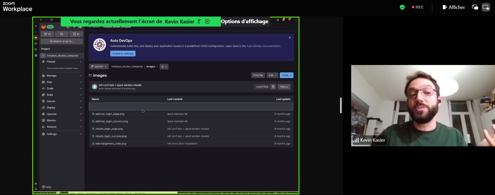This screenshot has height=195, width=495.
Task: Click the browser reload icon
Action: (x=52, y=20)
